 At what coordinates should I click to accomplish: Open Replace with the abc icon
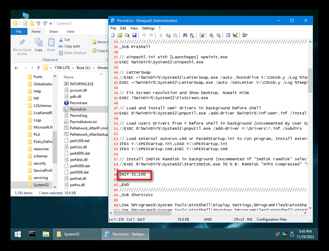point(192,35)
